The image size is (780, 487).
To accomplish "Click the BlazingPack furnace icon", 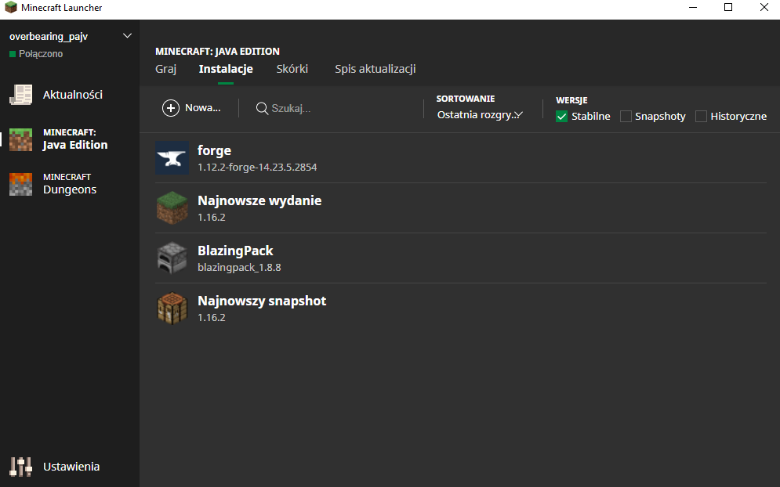I will [x=172, y=258].
